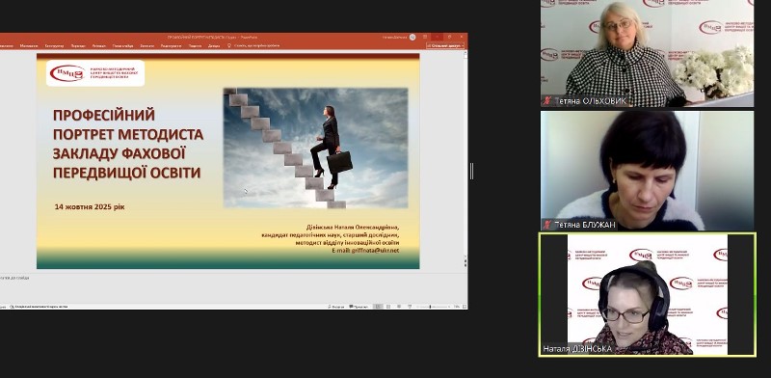The image size is (771, 378).
Task: Open the PowerPoint user account avatar
Action: (x=412, y=37)
